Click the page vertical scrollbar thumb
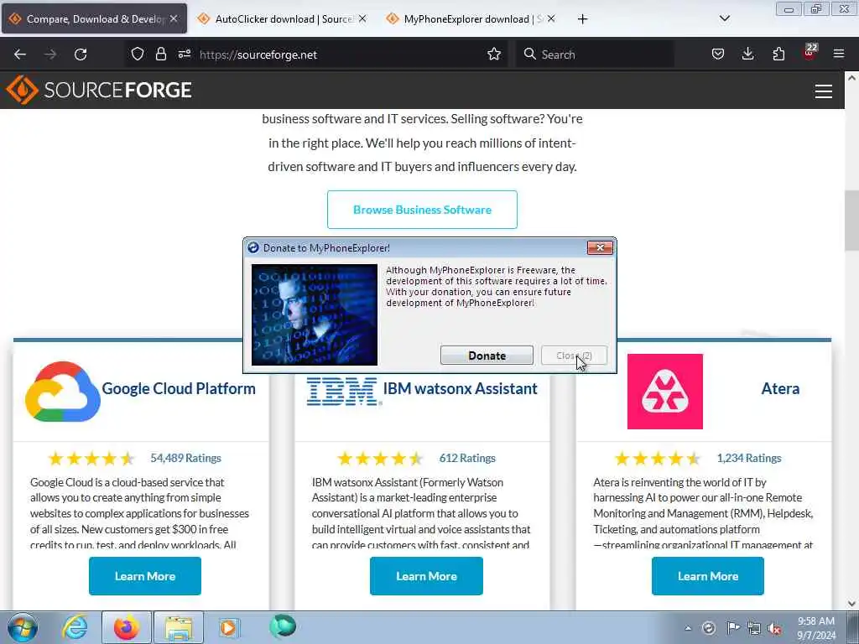The image size is (859, 644). 851,221
